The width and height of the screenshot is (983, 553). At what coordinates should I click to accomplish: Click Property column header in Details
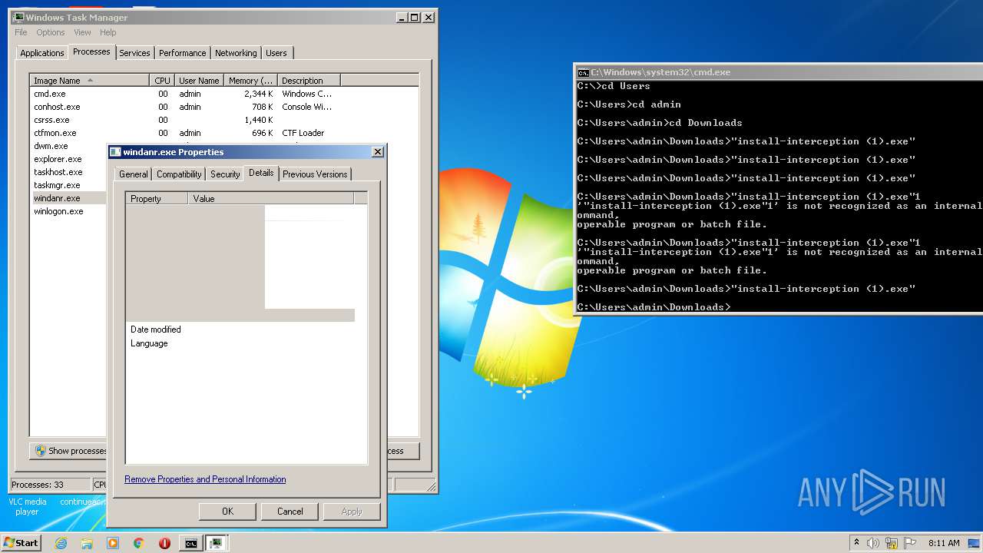point(157,199)
